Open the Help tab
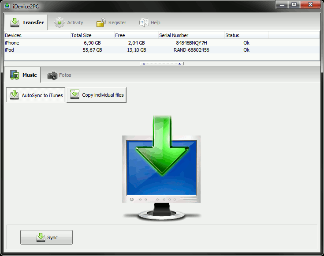This screenshot has height=256, width=324. coord(150,23)
